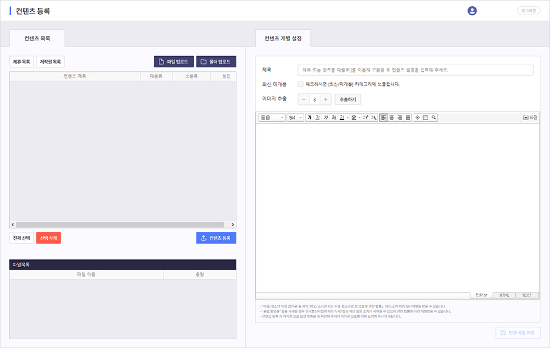Viewport: 550px width, 348px height.
Task: Click the user profile avatar icon
Action: (472, 11)
